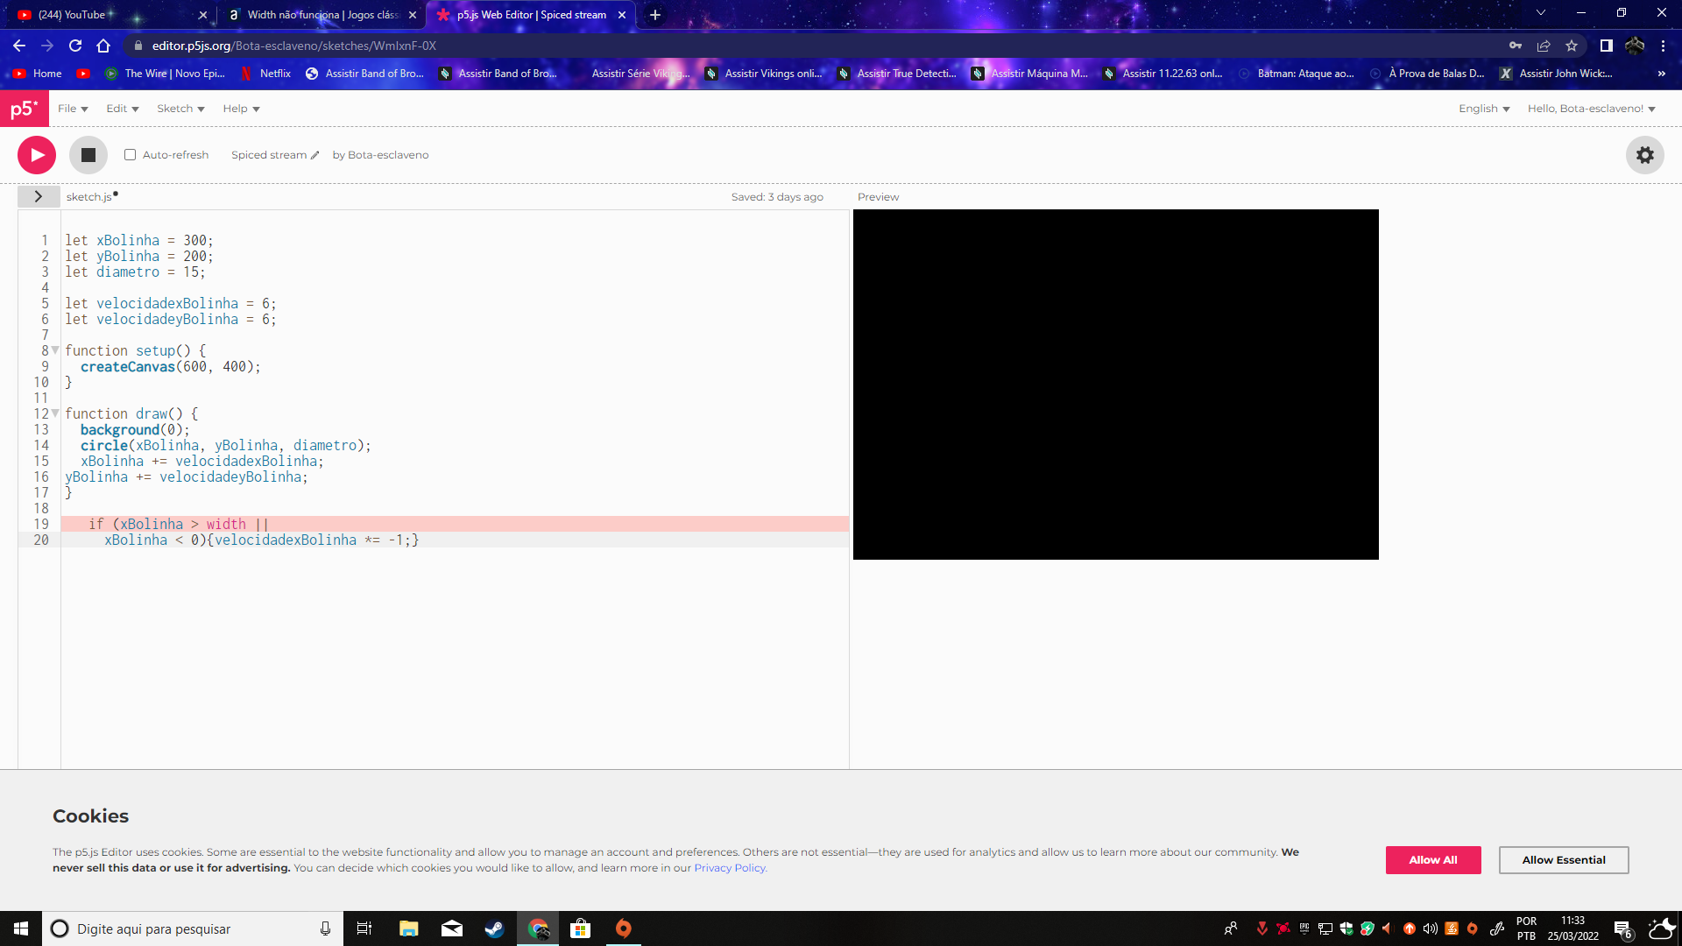Open the volume control tray icon

[1430, 928]
